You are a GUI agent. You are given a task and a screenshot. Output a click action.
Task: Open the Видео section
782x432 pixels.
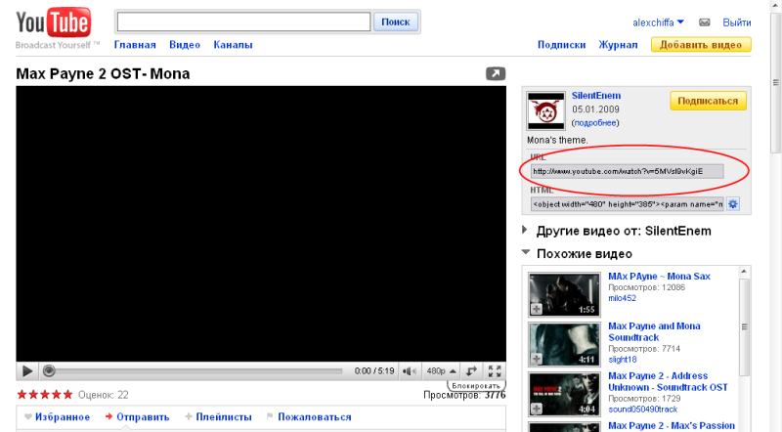(185, 45)
